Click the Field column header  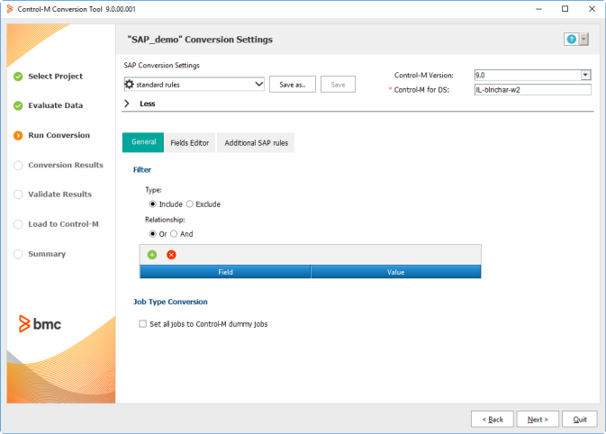[225, 272]
